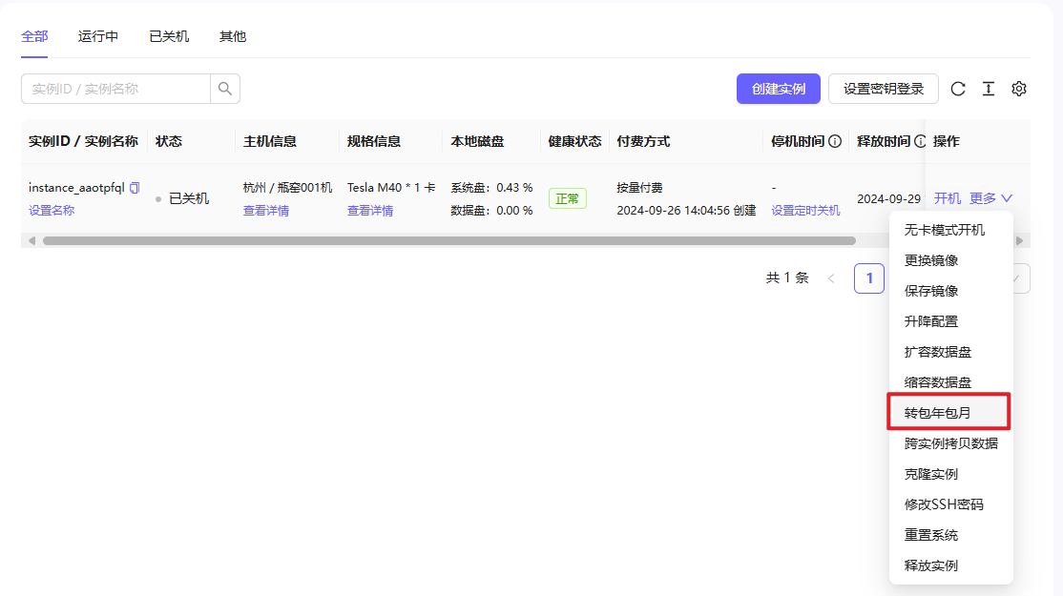Click the refresh list icon

click(958, 89)
